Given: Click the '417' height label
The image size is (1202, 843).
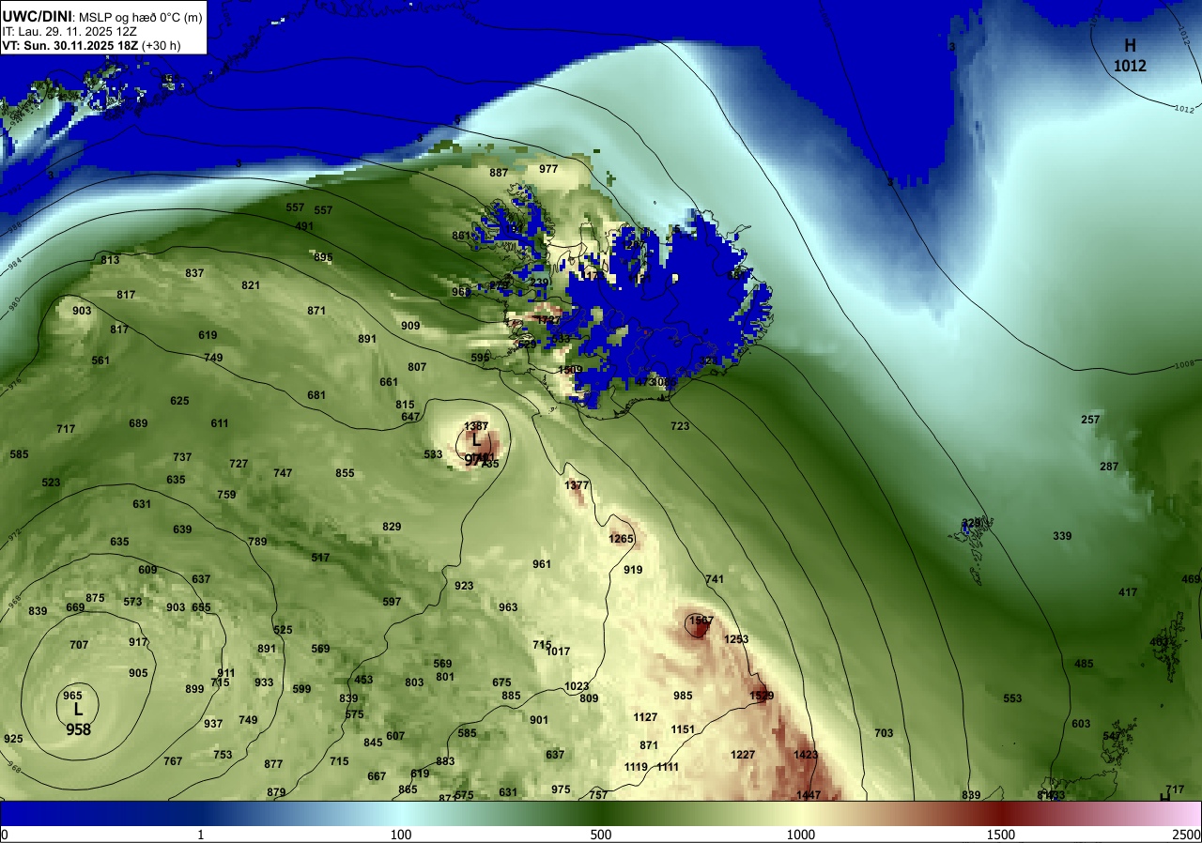Looking at the screenshot, I should click(1128, 592).
